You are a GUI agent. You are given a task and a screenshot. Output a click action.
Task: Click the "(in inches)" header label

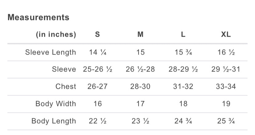click(x=56, y=35)
